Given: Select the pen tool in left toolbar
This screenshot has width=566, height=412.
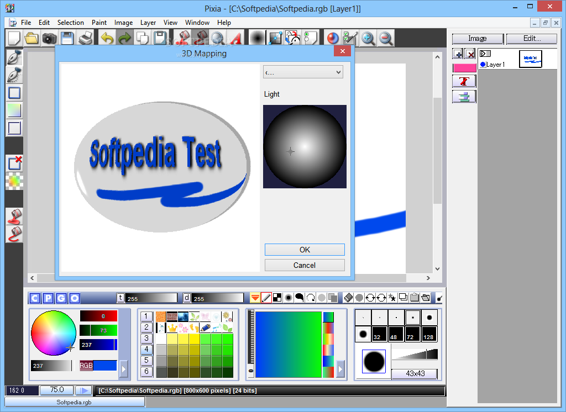Looking at the screenshot, I should click(x=14, y=57).
